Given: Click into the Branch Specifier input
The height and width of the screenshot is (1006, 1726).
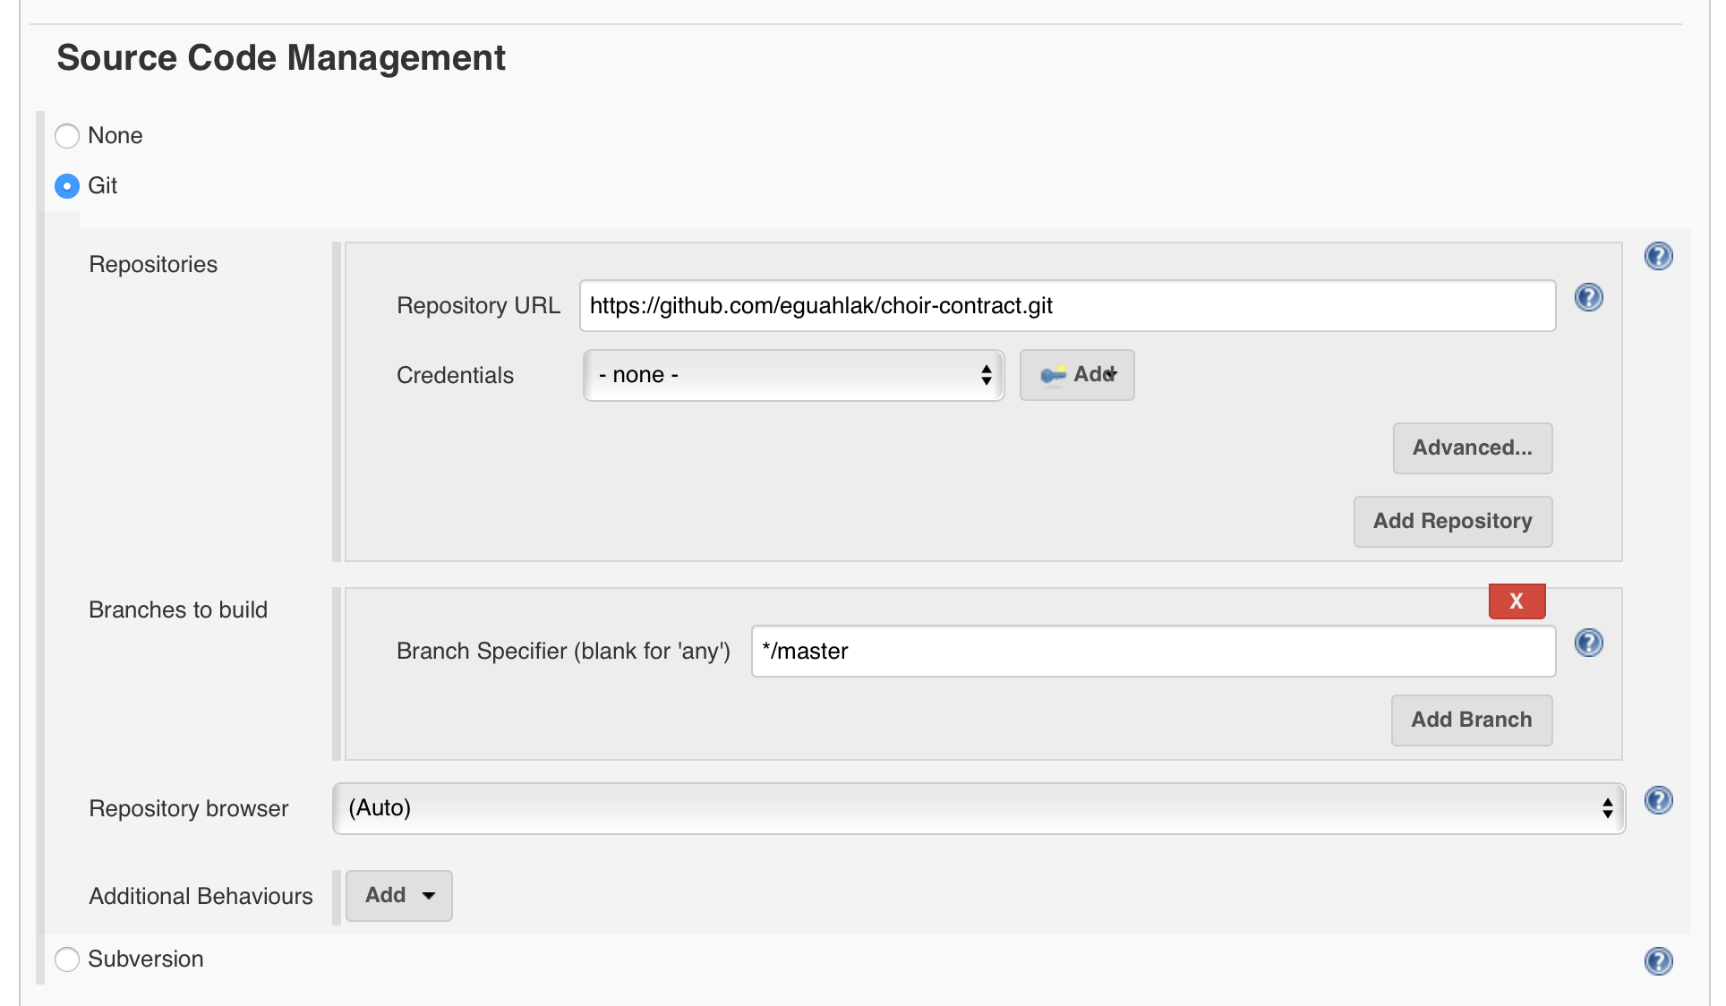Looking at the screenshot, I should tap(1153, 652).
